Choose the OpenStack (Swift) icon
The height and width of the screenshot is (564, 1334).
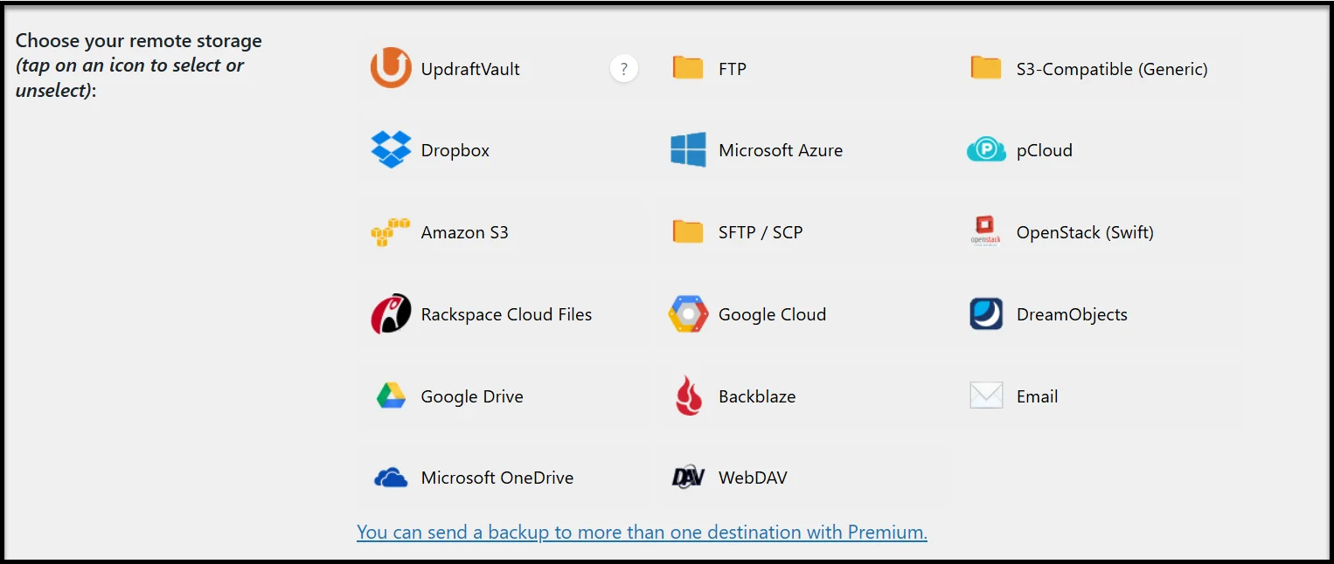(986, 232)
